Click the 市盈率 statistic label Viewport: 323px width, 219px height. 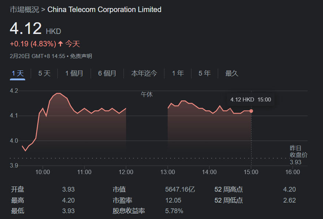[122, 200]
